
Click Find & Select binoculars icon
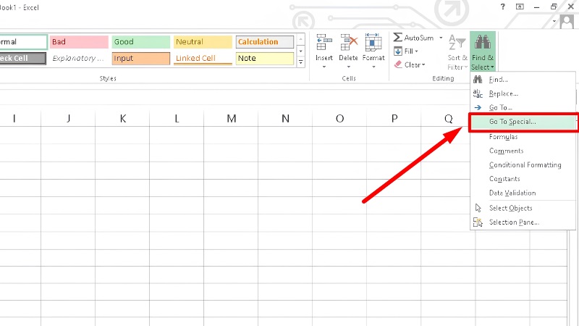tap(482, 42)
